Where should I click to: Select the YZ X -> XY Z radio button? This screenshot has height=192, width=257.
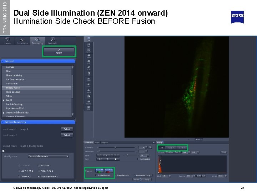click(x=39, y=171)
